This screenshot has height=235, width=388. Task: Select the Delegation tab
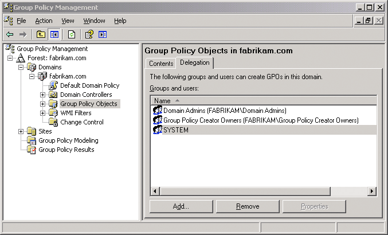tap(195, 62)
